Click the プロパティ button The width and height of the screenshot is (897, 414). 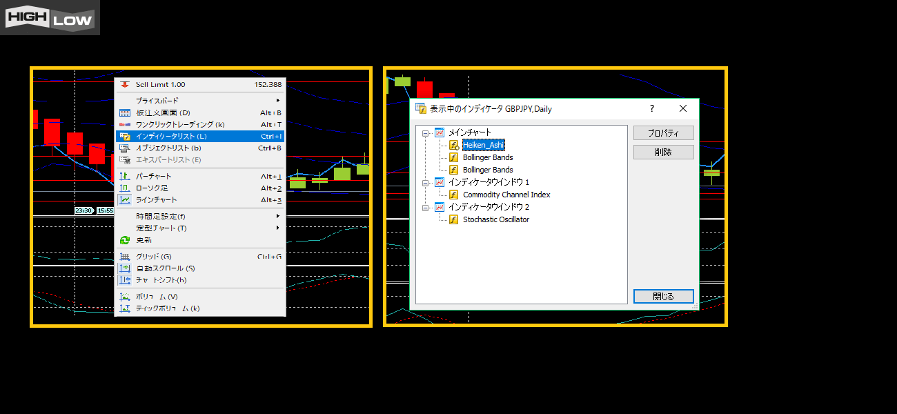point(663,133)
